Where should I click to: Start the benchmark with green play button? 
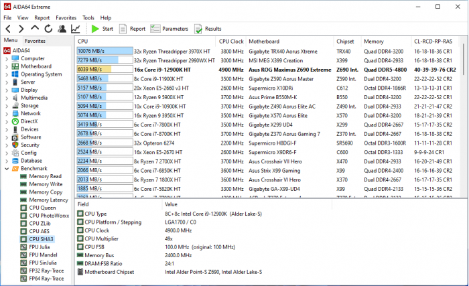pos(103,29)
